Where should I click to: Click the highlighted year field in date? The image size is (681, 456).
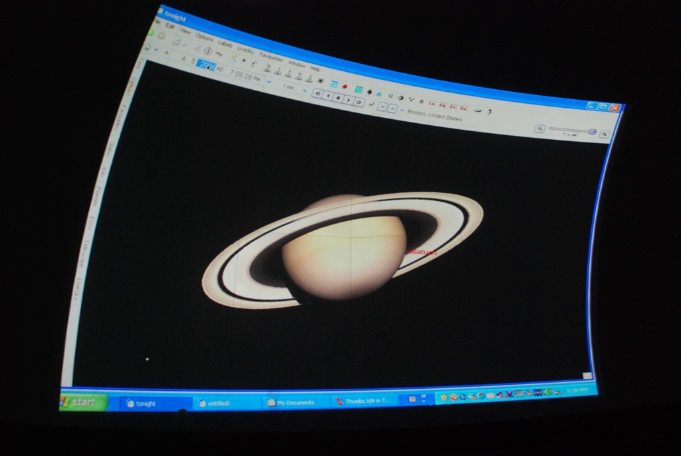click(206, 64)
